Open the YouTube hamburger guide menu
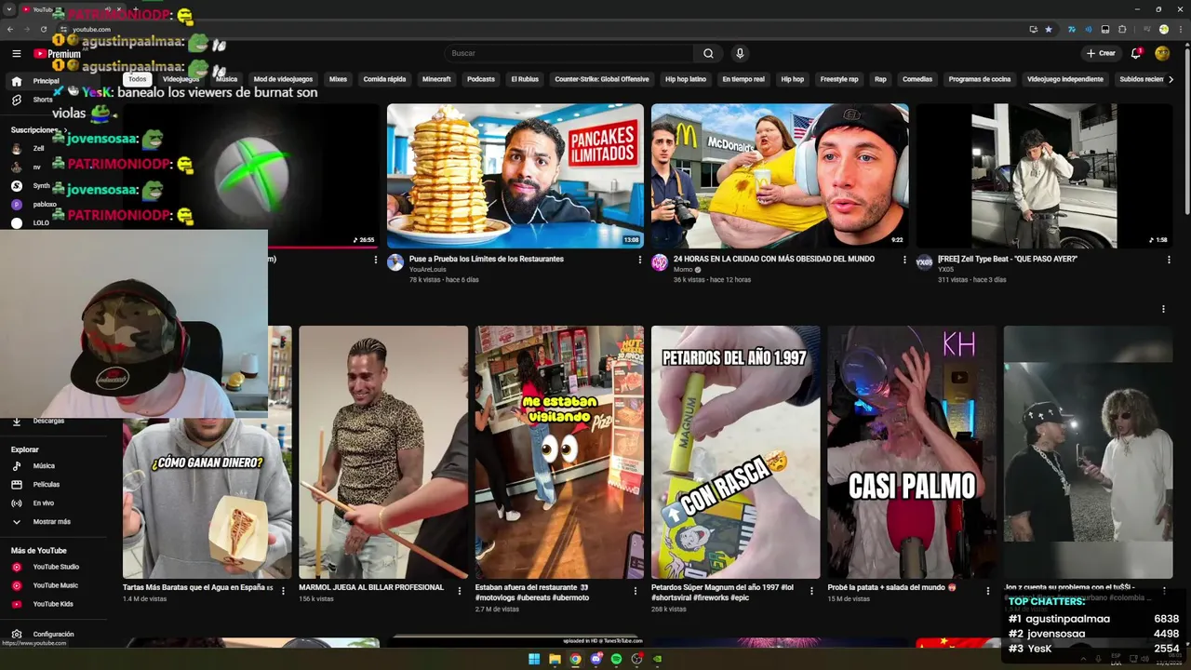The height and width of the screenshot is (670, 1191). [17, 54]
